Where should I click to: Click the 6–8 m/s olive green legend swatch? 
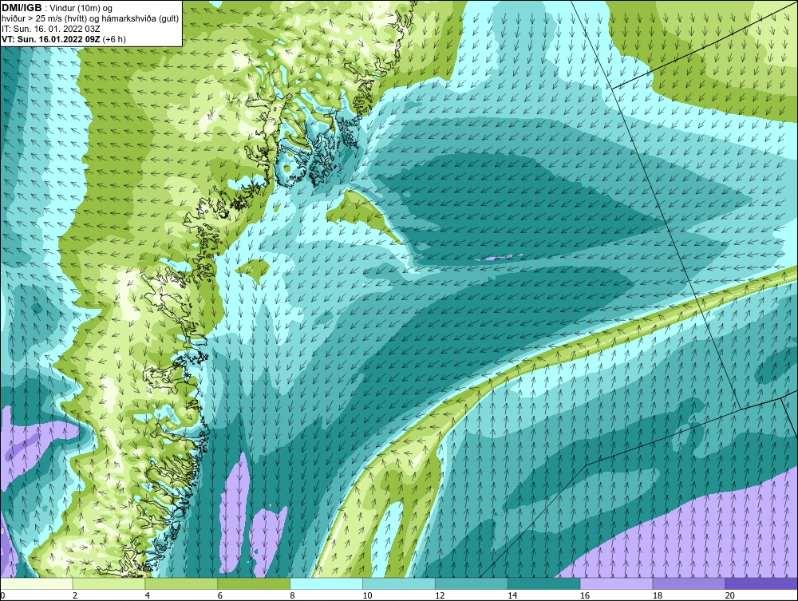click(x=254, y=583)
